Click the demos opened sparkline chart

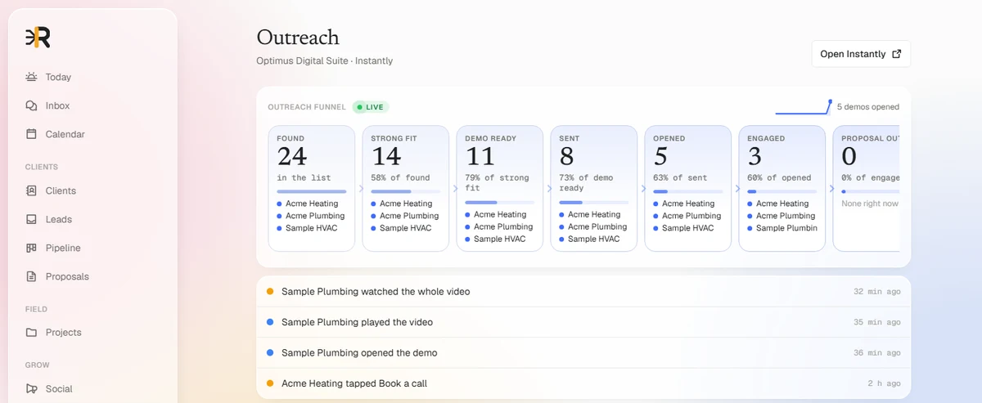[x=804, y=107]
